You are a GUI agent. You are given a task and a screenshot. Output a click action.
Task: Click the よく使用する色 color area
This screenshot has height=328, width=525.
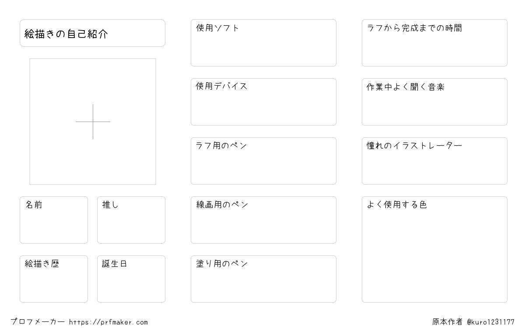coord(434,249)
